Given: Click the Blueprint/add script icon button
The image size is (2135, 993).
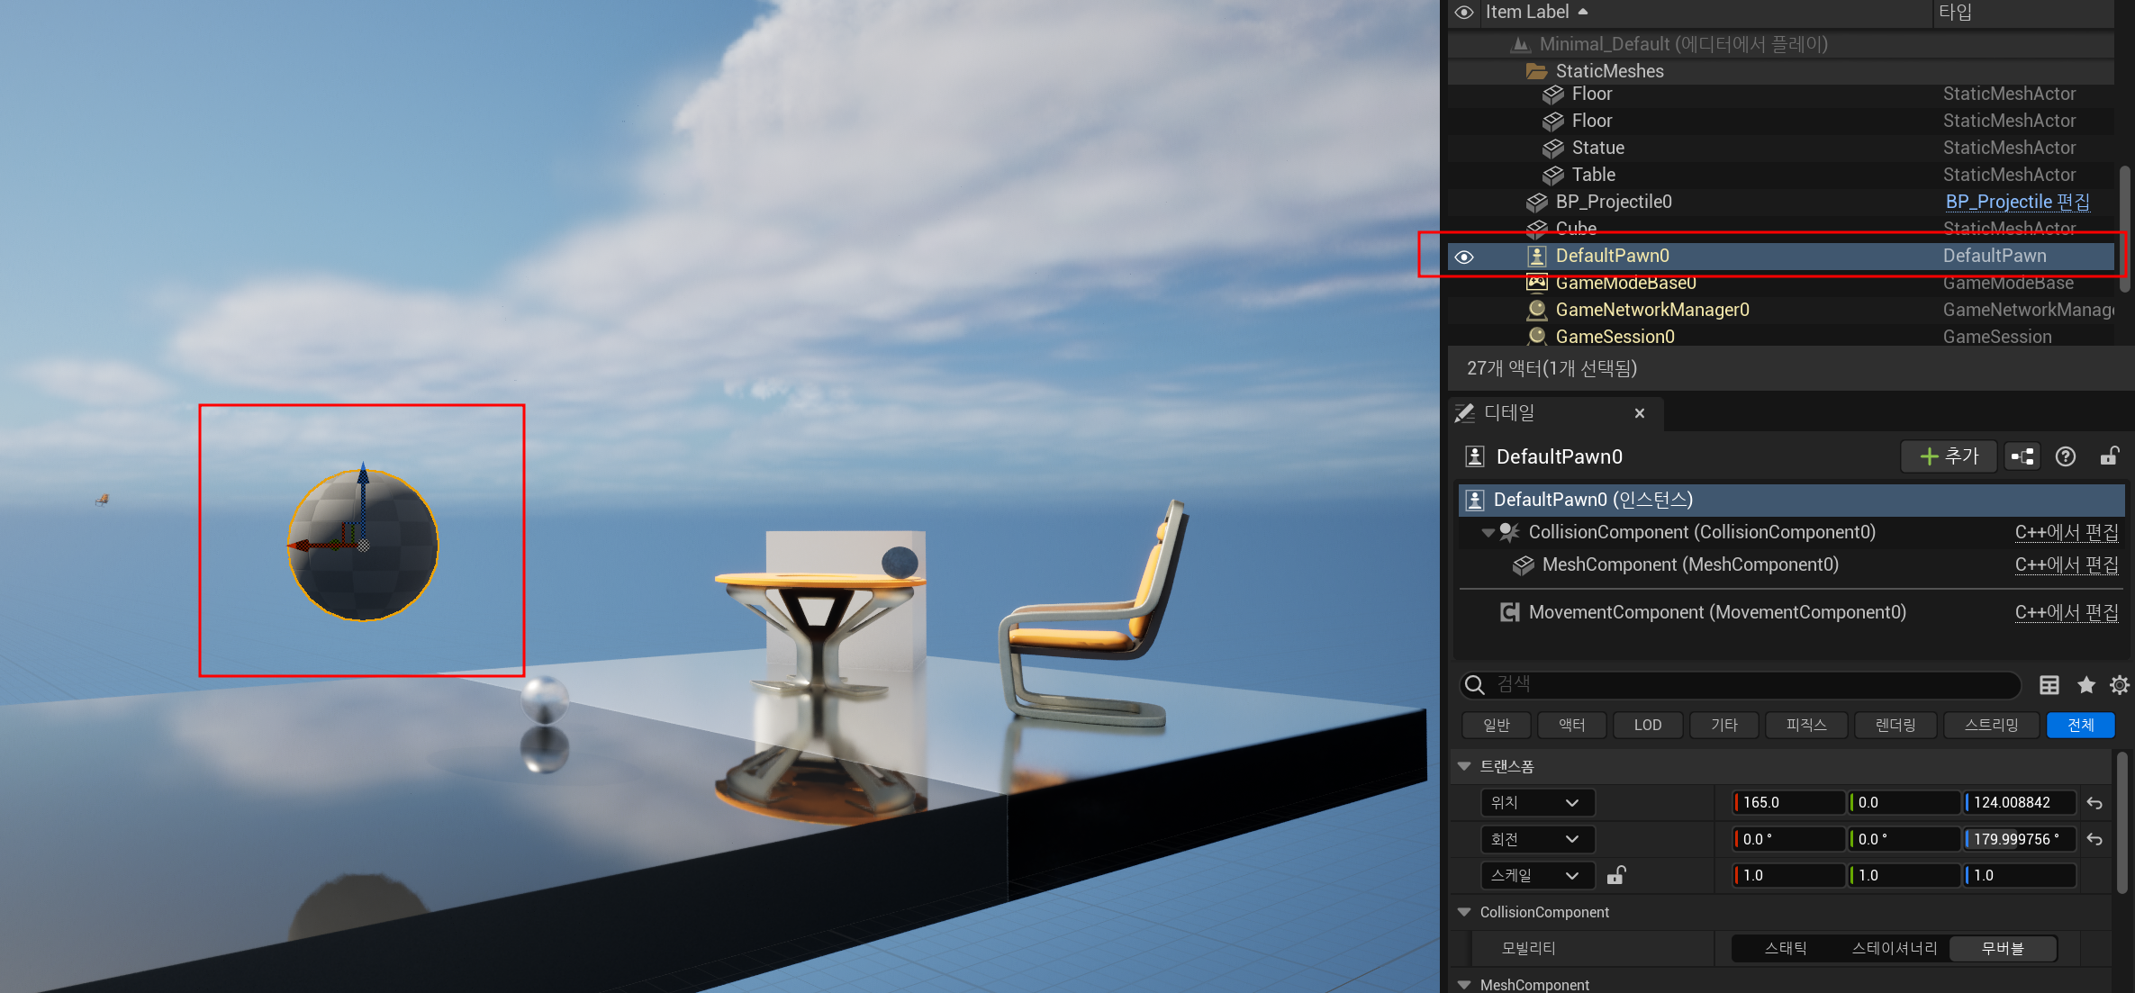Looking at the screenshot, I should 2022,456.
